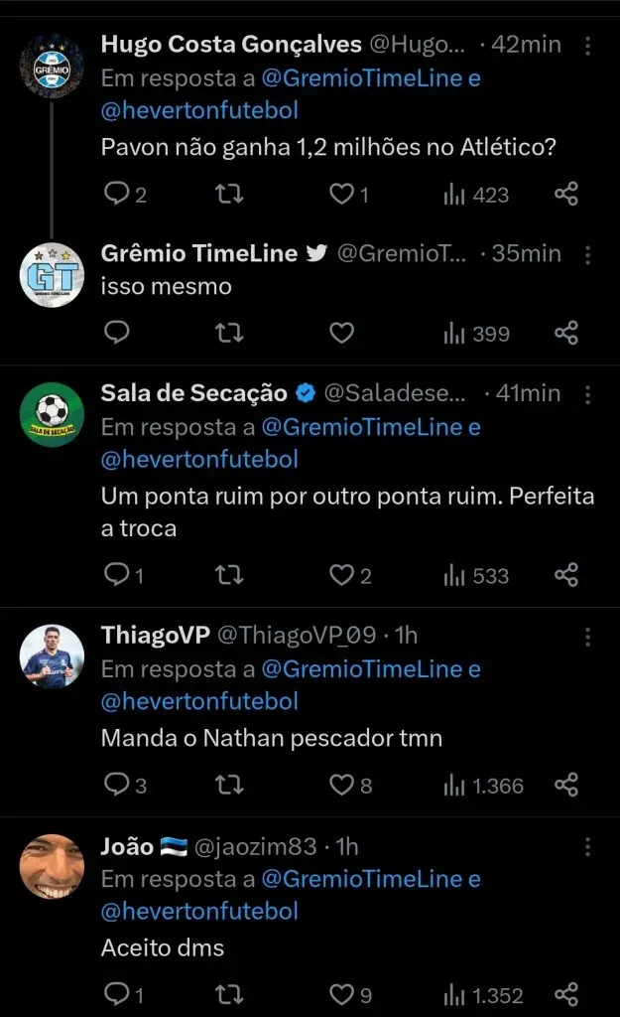620x1017 pixels.
Task: Share João's tweet
Action: [x=565, y=994]
